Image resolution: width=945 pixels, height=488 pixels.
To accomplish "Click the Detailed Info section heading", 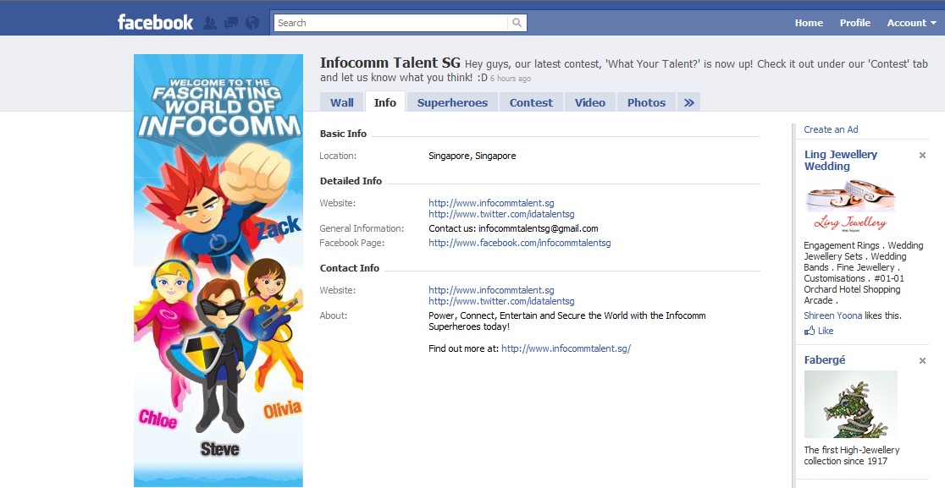I will (351, 181).
